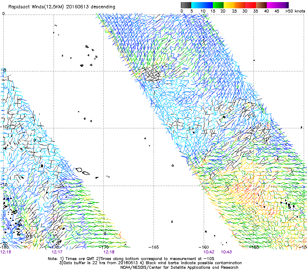Click the gray 0-5 knots legend segment
Screen dimensions: 307x270
tap(186, 5)
